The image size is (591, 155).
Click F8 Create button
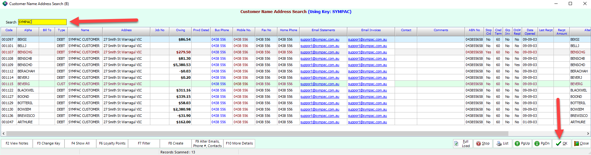click(176, 144)
